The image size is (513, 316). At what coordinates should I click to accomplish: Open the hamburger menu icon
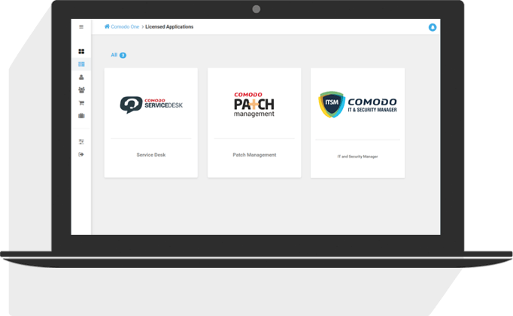coord(81,27)
